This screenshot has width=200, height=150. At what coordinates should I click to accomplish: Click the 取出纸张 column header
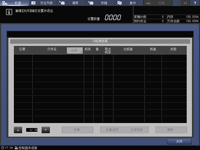point(108,50)
